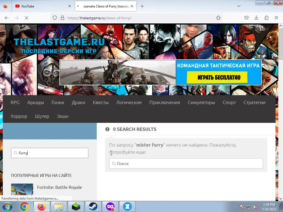Open the Fortnite game thumbnail

(22, 189)
